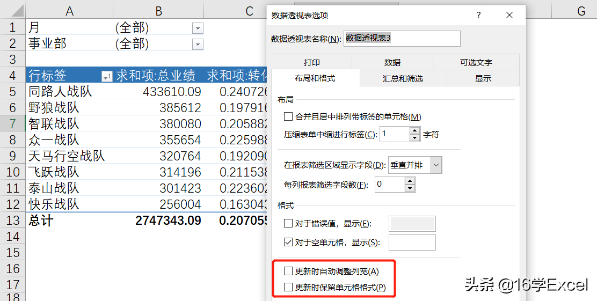Image resolution: width=597 pixels, height=301 pixels.
Task: Click the 同路人战队 row label
Action: 69,91
